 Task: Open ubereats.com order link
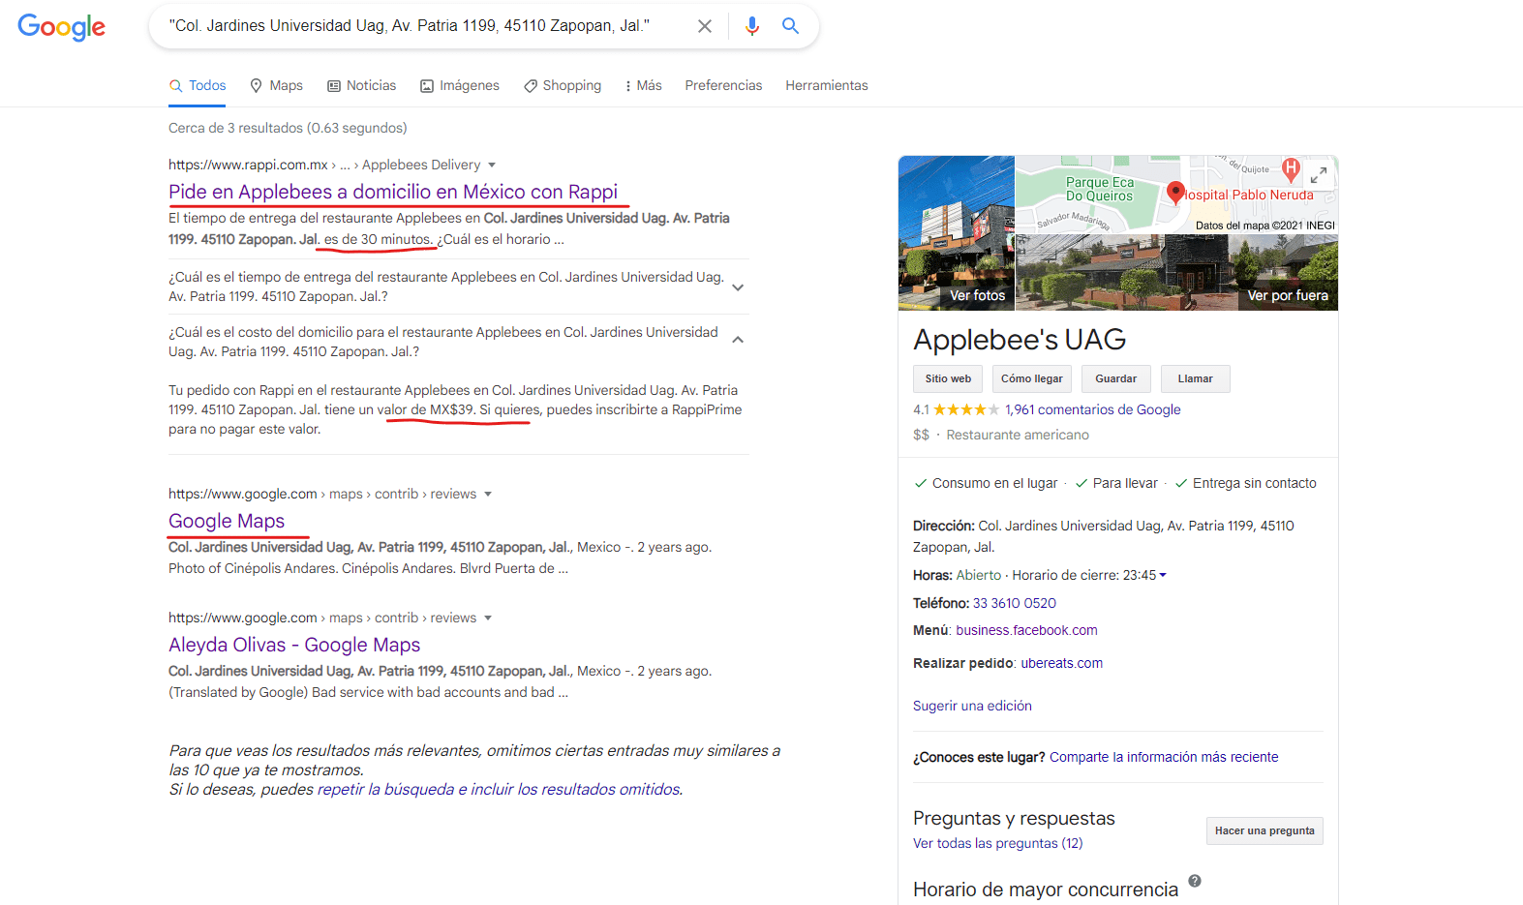pos(1062,663)
